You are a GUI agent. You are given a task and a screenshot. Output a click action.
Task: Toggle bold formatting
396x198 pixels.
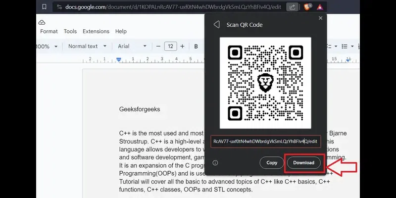196,47
